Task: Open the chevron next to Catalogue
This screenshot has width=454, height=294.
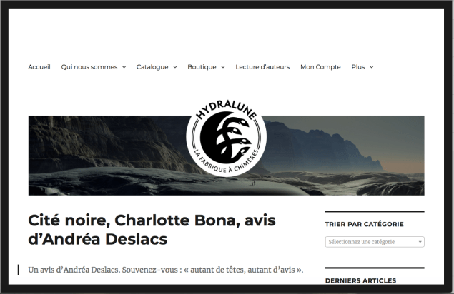Action: pyautogui.click(x=175, y=67)
